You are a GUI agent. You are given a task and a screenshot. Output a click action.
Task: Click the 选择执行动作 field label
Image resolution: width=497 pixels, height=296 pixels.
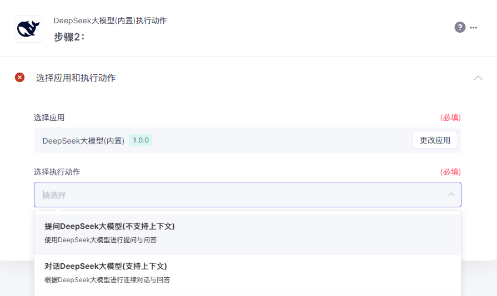tap(57, 172)
